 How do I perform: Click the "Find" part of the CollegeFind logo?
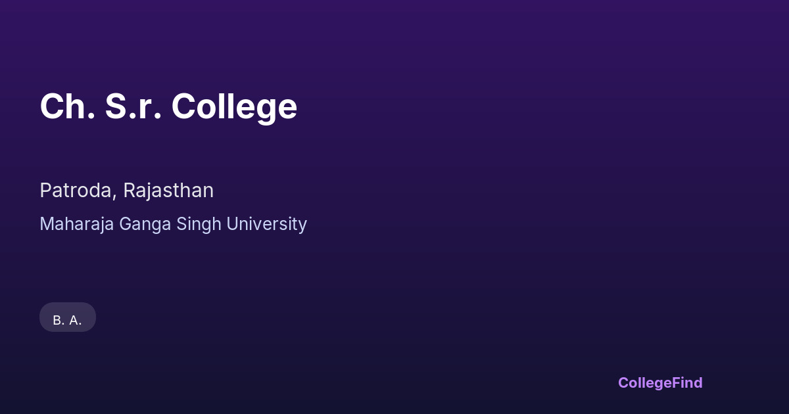pyautogui.click(x=687, y=382)
